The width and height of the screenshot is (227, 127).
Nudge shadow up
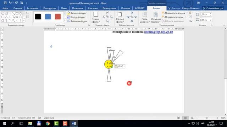coord(107,13)
